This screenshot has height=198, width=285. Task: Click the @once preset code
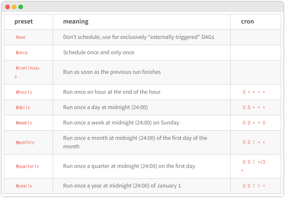[22, 53]
